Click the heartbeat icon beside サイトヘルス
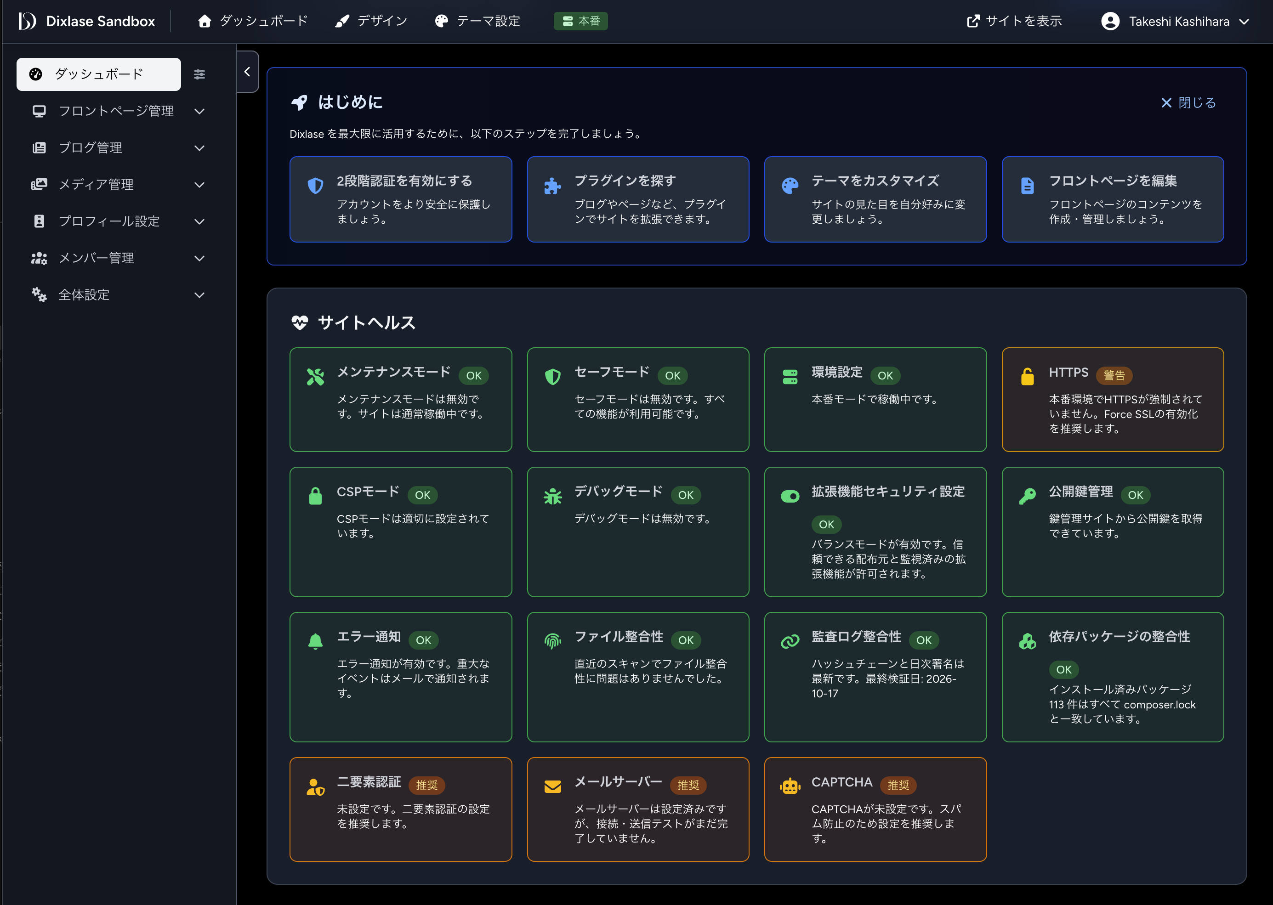The width and height of the screenshot is (1273, 905). [300, 322]
